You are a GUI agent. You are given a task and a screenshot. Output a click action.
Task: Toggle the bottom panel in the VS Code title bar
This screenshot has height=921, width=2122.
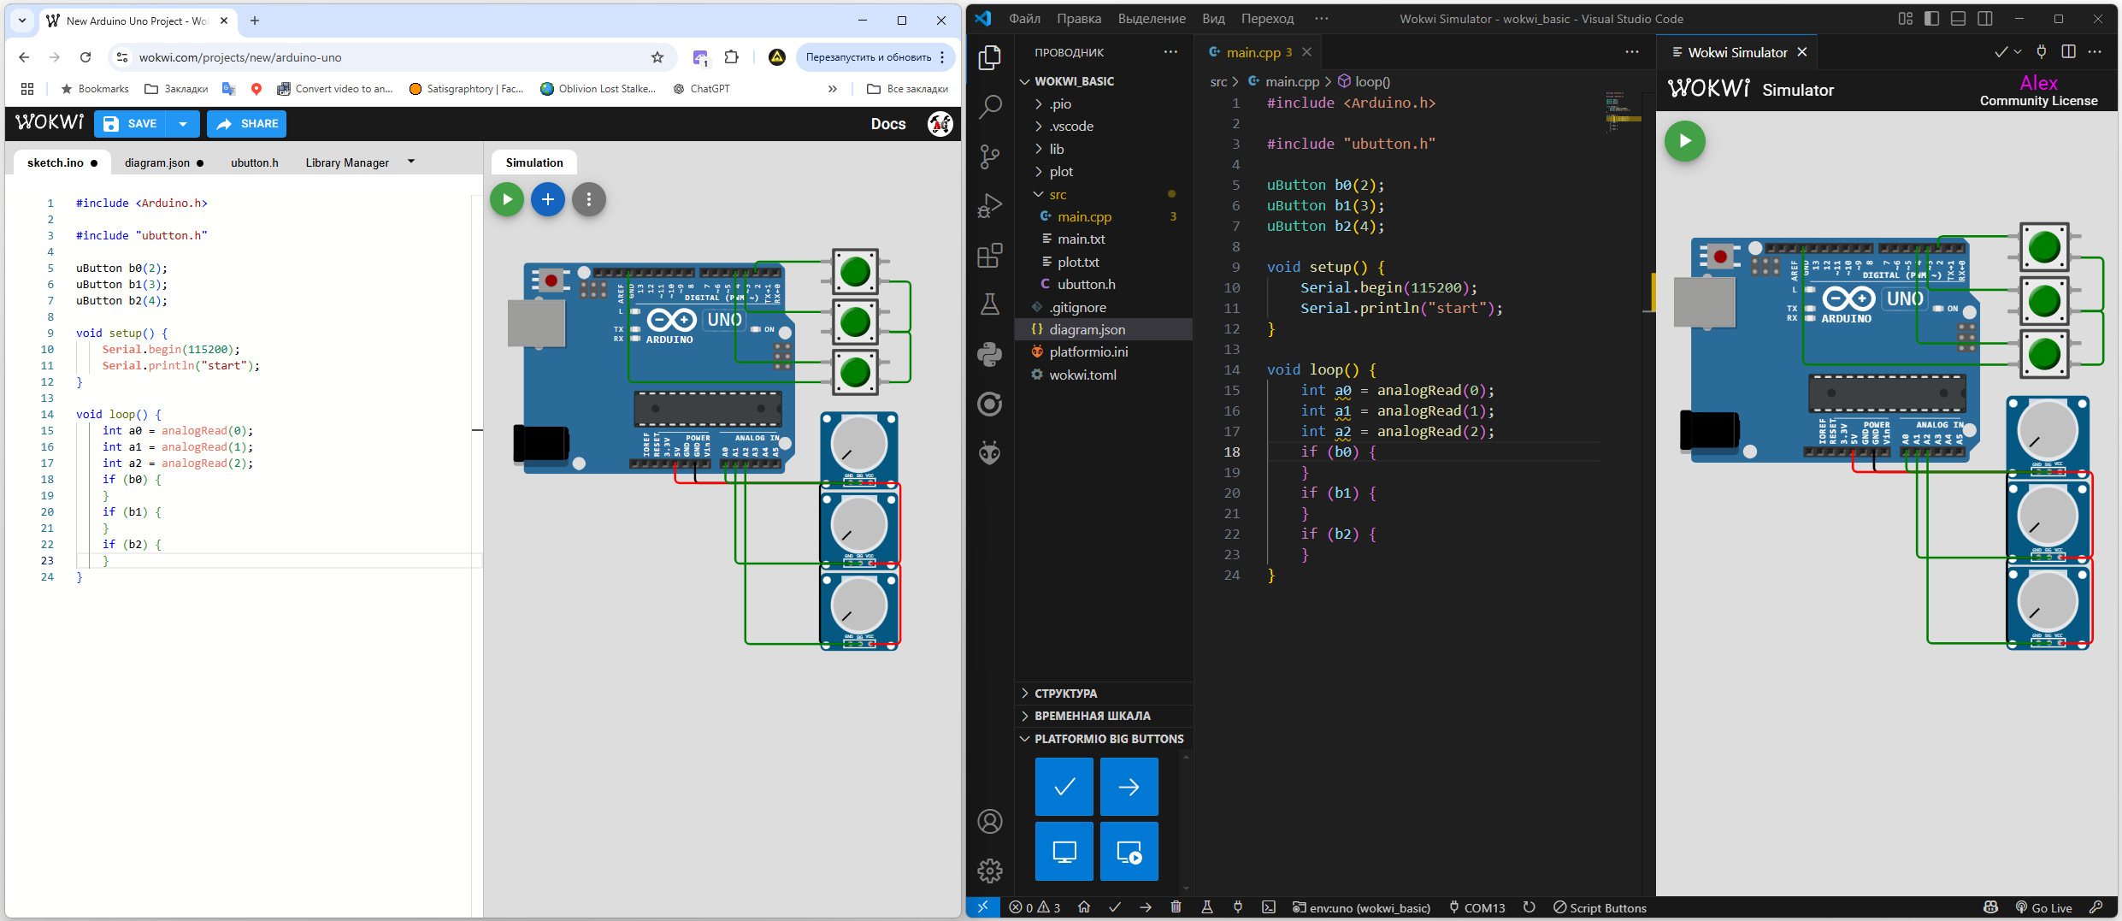pos(1959,18)
